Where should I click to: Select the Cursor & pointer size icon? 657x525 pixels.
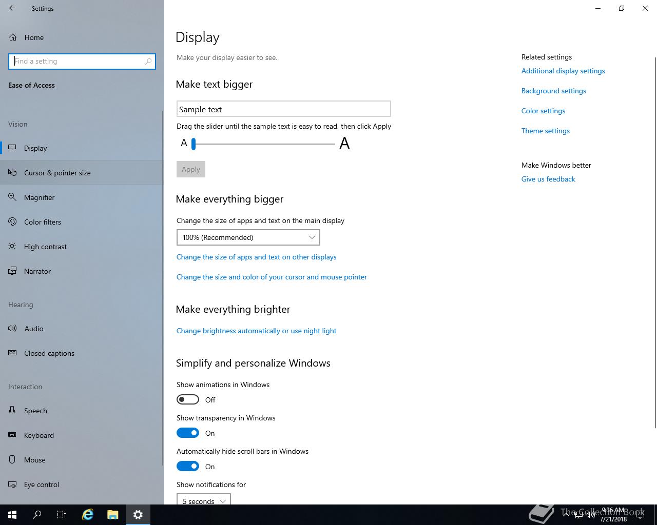(12, 173)
